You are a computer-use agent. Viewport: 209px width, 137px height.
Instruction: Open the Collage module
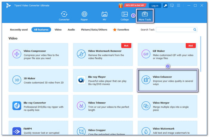click(125, 16)
